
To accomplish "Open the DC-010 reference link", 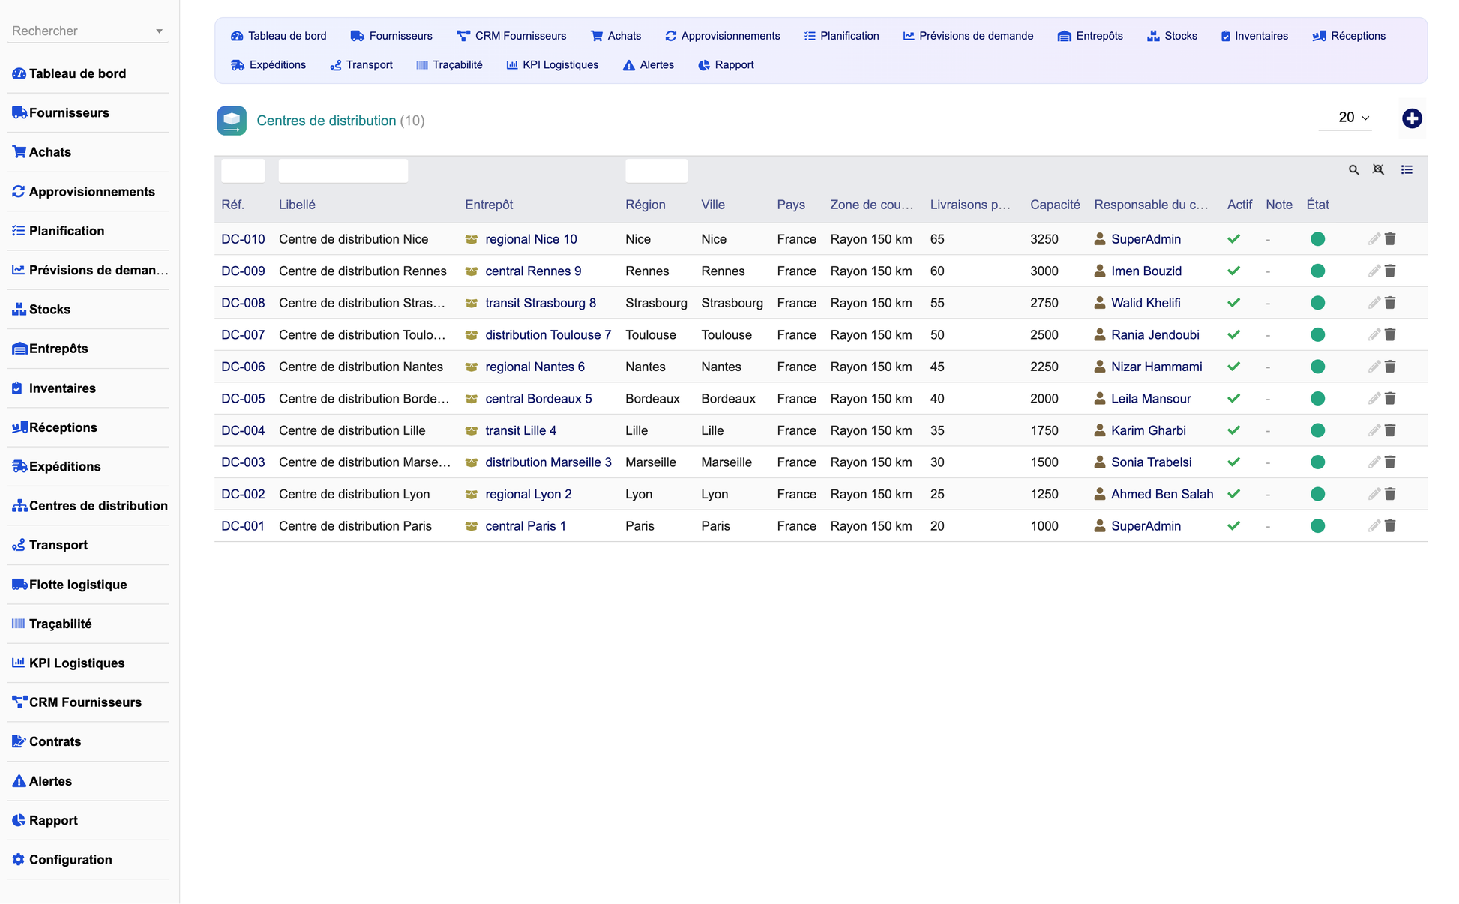I will [243, 239].
